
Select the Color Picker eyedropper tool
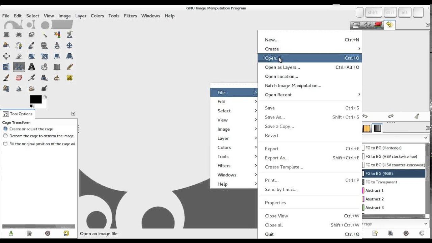31,45
